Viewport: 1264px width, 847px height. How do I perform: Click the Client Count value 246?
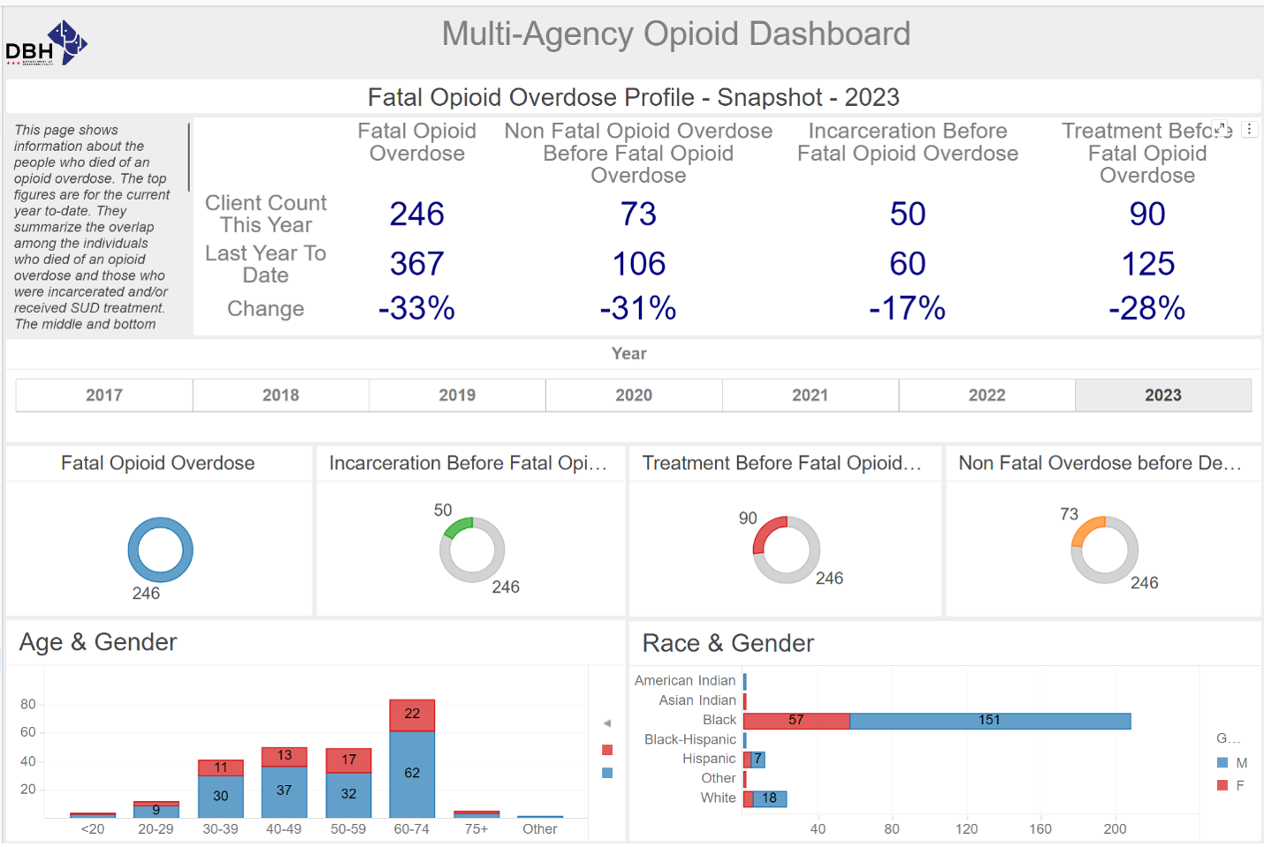pos(416,214)
